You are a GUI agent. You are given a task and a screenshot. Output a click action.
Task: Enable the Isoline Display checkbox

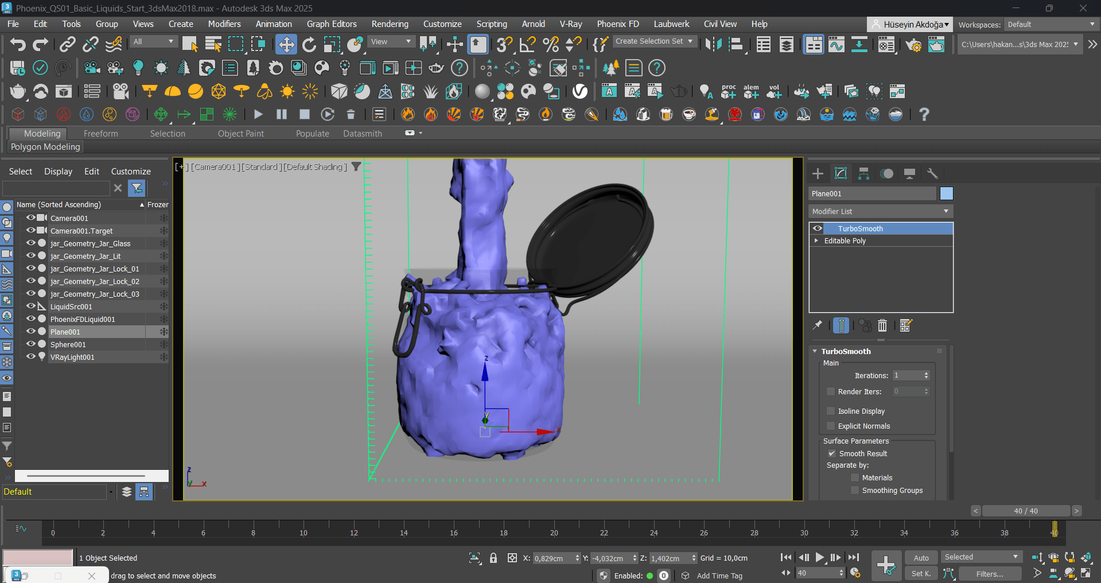(831, 411)
